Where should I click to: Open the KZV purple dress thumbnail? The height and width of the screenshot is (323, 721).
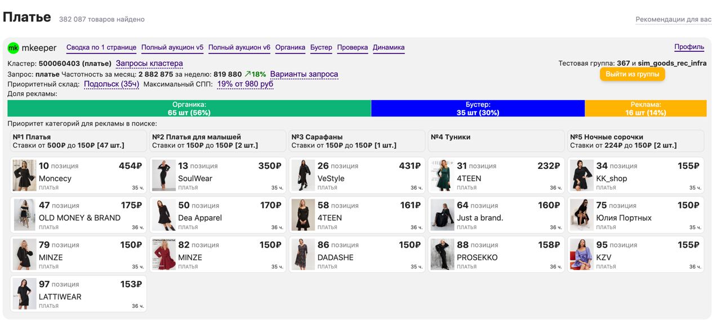pos(582,254)
